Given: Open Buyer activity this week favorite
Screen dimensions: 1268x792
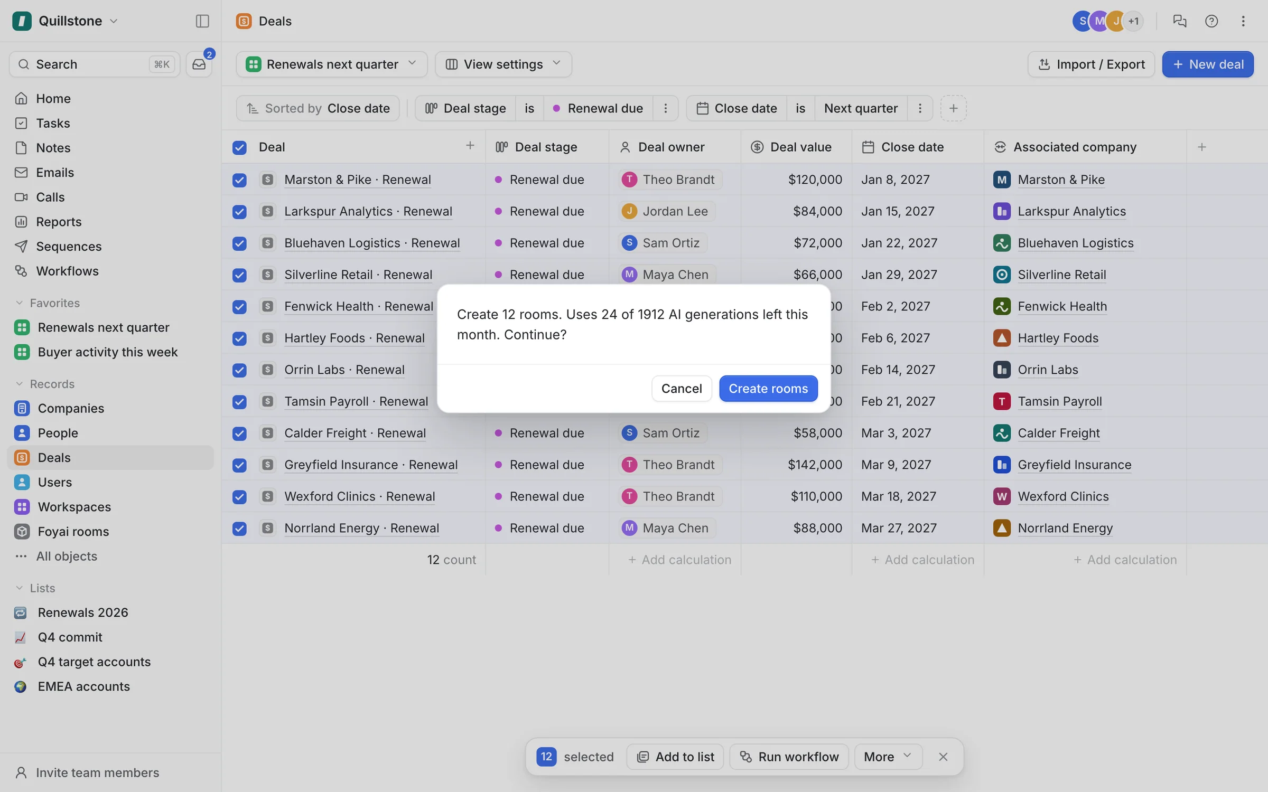Looking at the screenshot, I should tap(110, 352).
